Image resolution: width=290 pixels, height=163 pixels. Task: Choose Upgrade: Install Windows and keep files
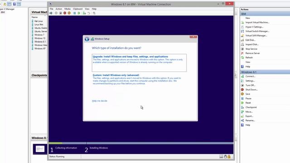pyautogui.click(x=139, y=63)
